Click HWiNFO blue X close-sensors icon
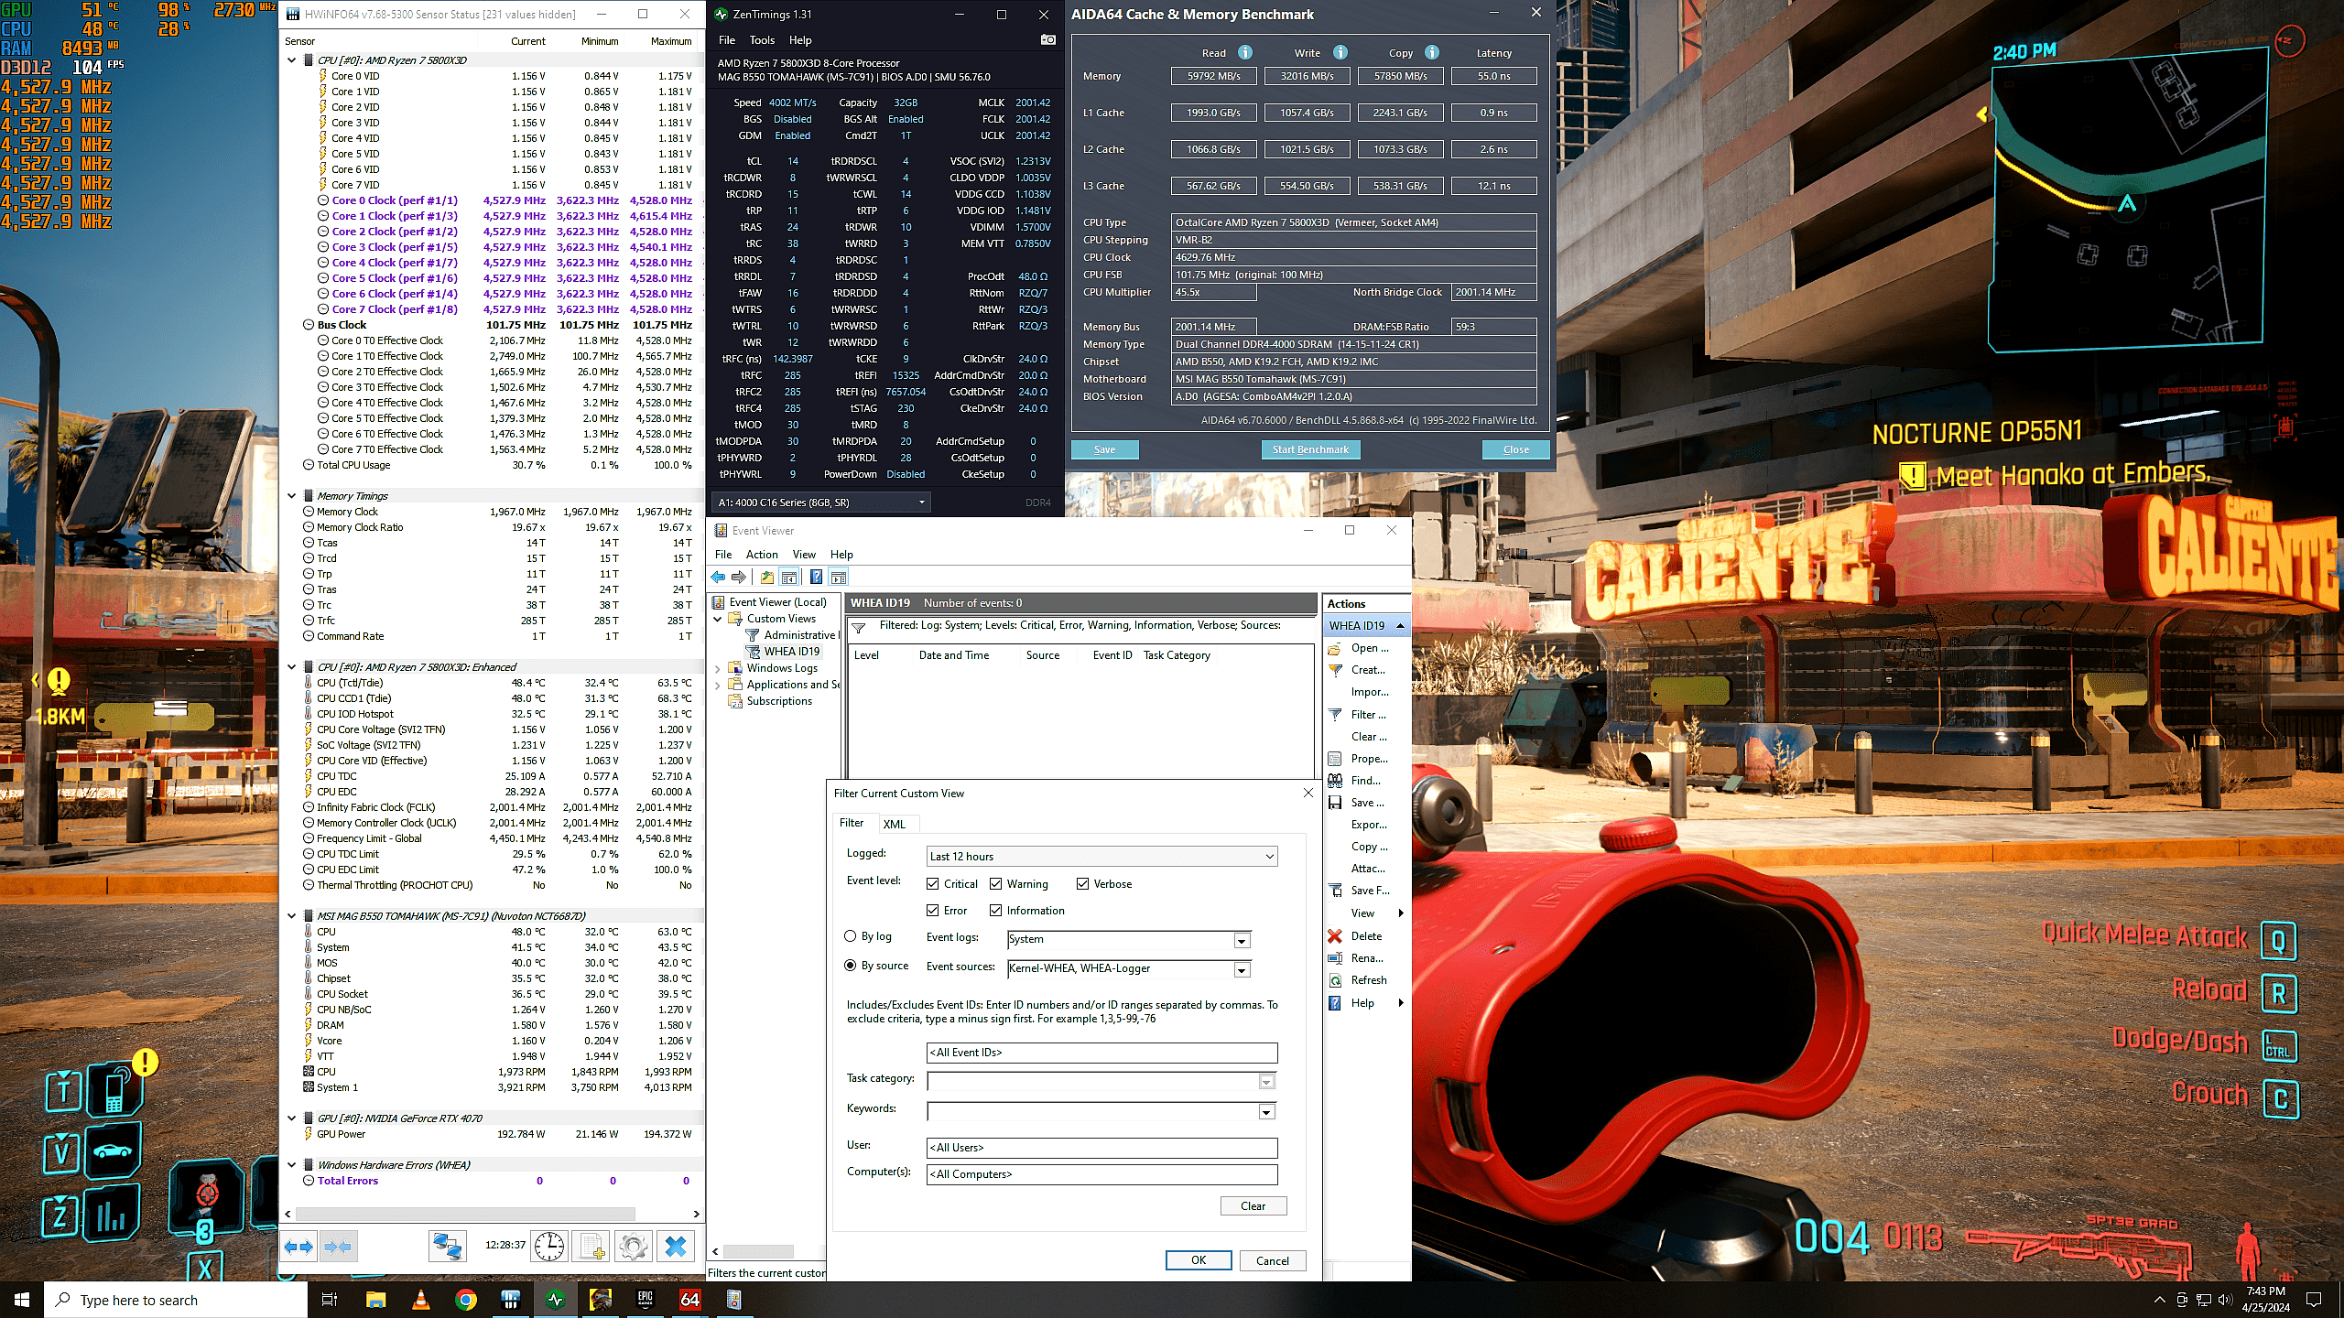 [676, 1246]
